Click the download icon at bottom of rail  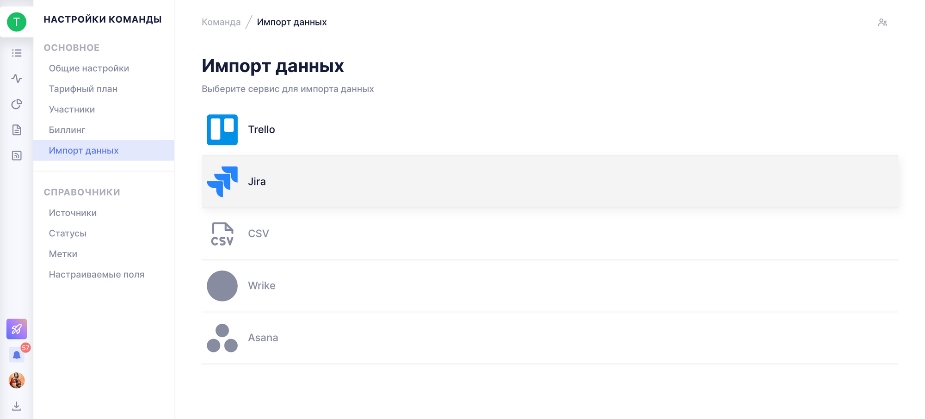point(17,406)
